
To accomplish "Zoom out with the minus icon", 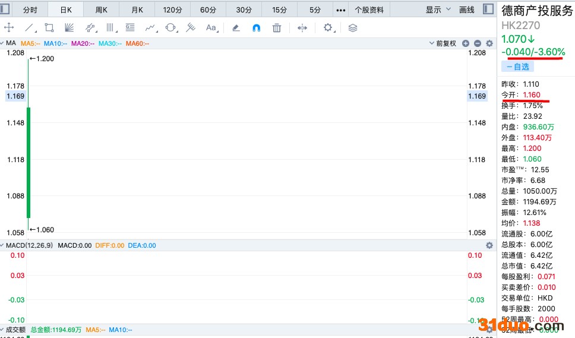I will tap(477, 43).
